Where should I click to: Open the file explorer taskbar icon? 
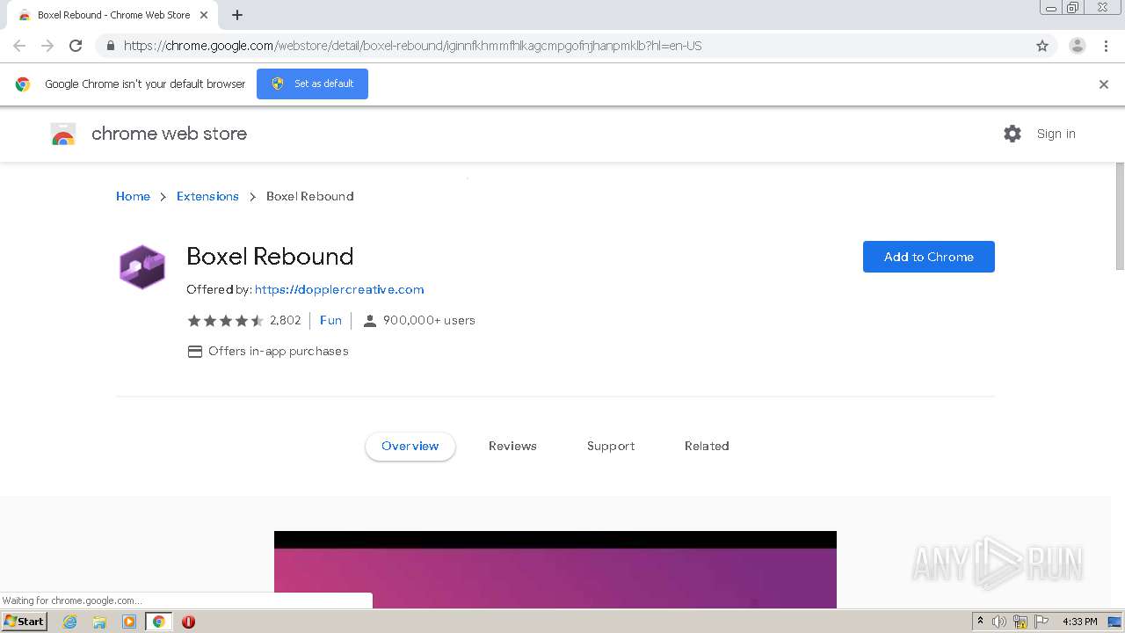click(x=99, y=622)
